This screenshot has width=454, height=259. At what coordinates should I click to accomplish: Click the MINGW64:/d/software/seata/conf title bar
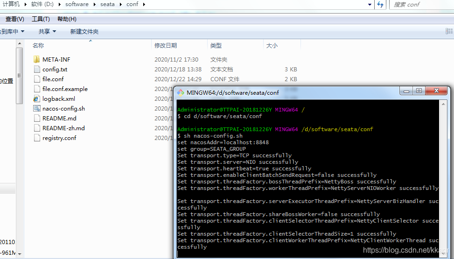[x=233, y=93]
